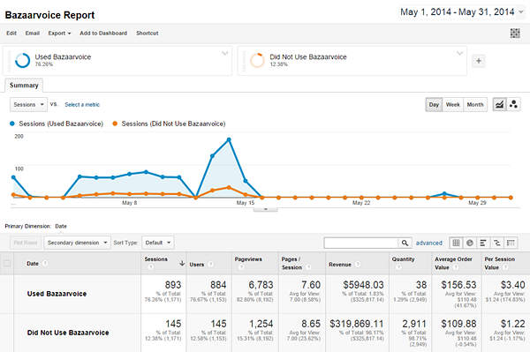530x352 pixels.
Task: Click the peak blue data point
Action: 229,139
